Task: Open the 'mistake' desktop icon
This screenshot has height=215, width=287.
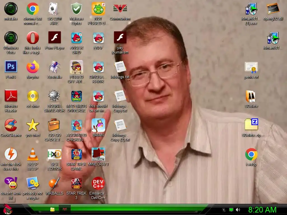Action: point(11,9)
